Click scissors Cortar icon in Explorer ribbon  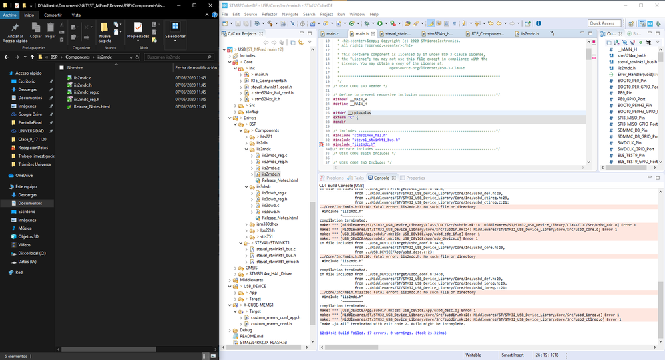[62, 25]
